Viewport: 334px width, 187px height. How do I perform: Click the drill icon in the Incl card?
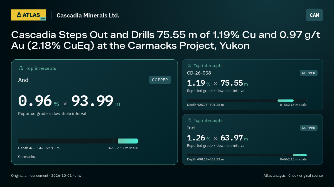pos(189,120)
